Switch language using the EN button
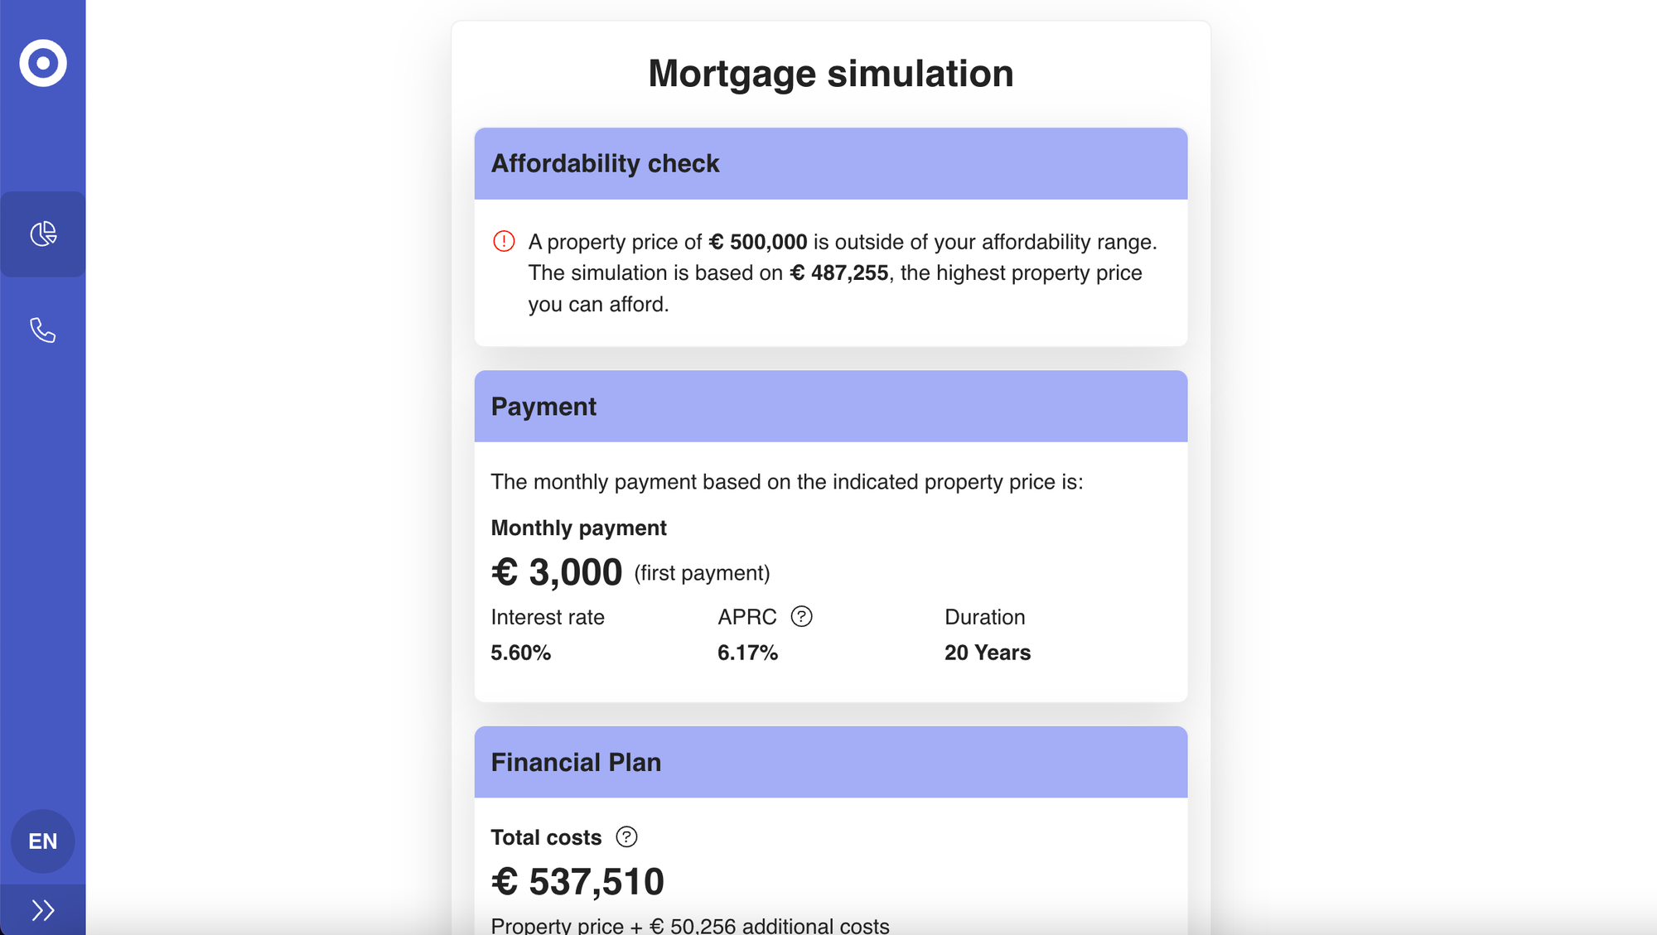The height and width of the screenshot is (935, 1657). click(x=43, y=841)
